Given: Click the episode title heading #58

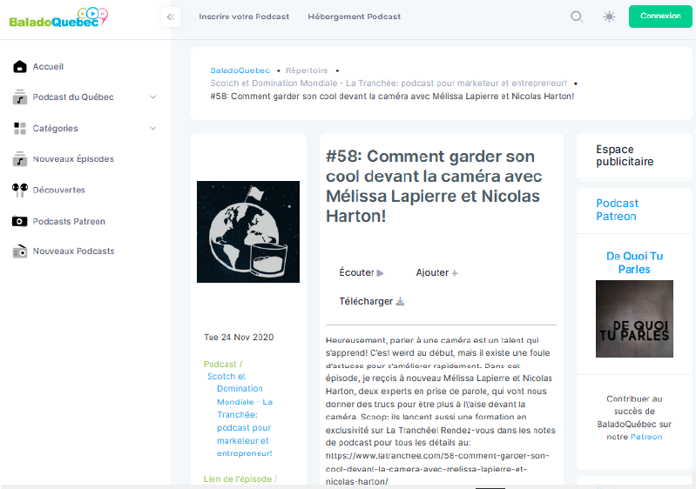Looking at the screenshot, I should point(434,186).
